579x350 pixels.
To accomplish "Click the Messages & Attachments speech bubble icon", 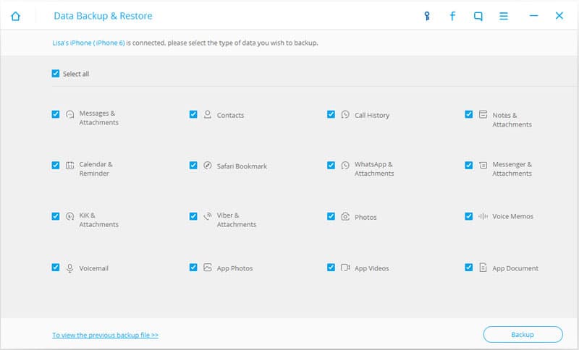I will click(x=69, y=114).
